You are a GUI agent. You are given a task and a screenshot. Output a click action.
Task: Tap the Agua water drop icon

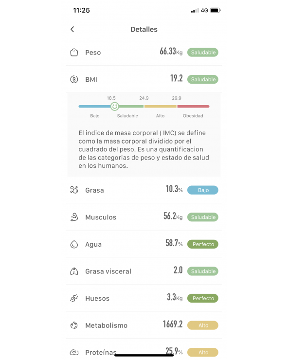click(74, 244)
